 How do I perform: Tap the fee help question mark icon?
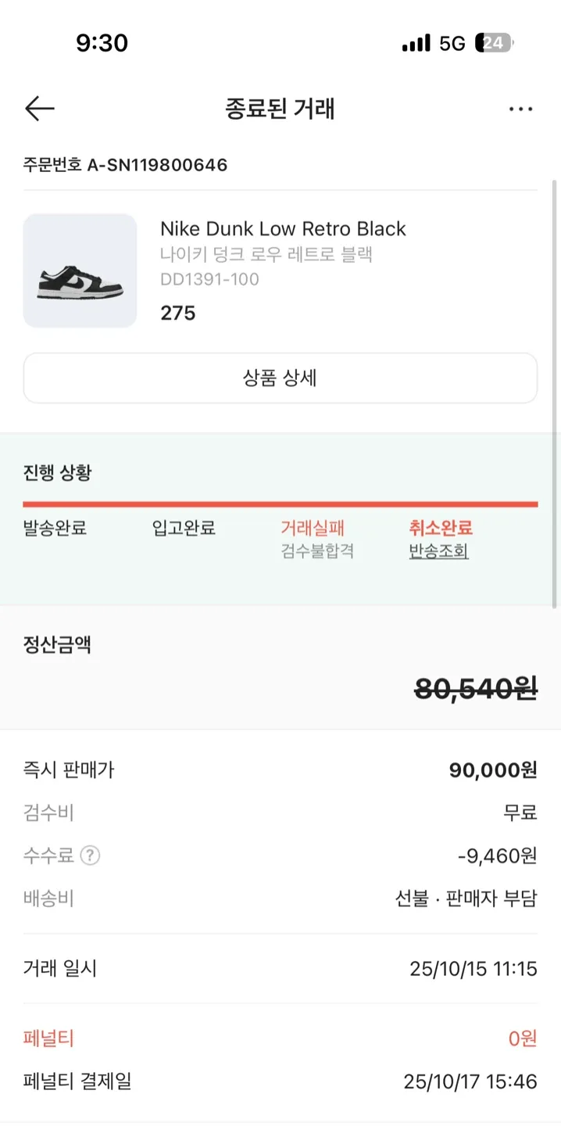[x=91, y=856]
